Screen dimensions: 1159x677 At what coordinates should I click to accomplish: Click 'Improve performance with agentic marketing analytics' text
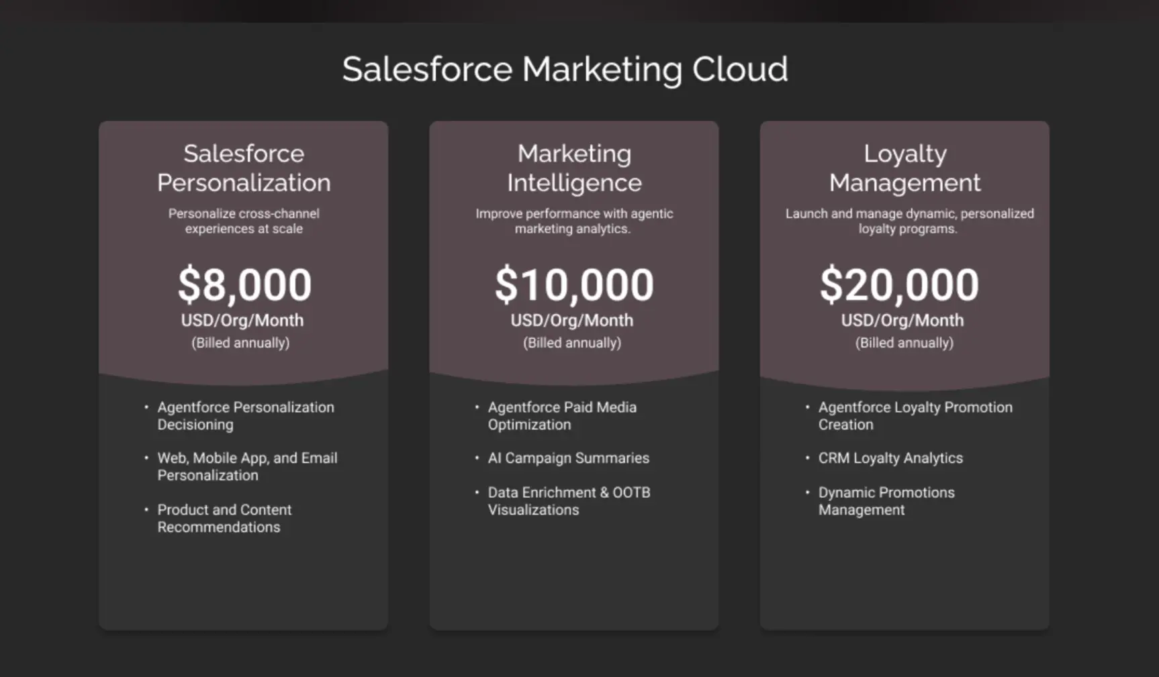[x=574, y=221]
